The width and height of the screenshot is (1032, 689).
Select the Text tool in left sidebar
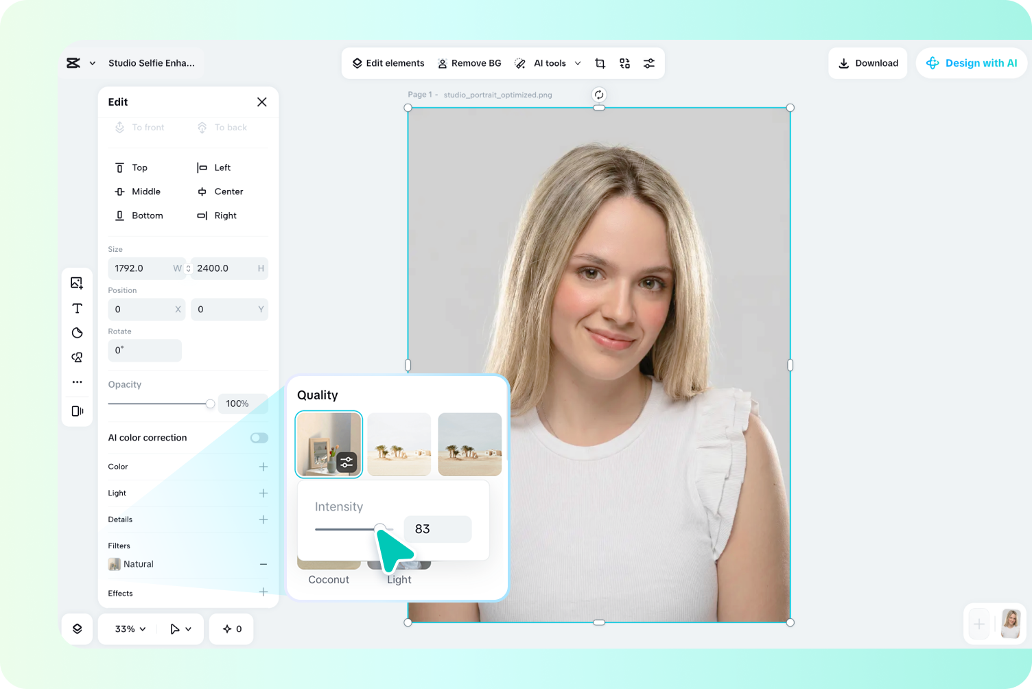click(x=77, y=308)
